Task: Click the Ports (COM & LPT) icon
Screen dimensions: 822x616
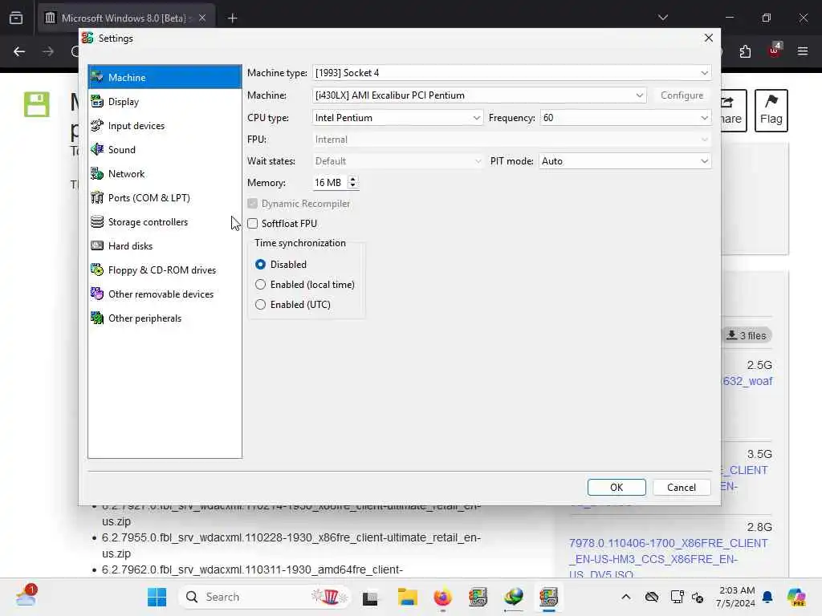Action: click(97, 198)
